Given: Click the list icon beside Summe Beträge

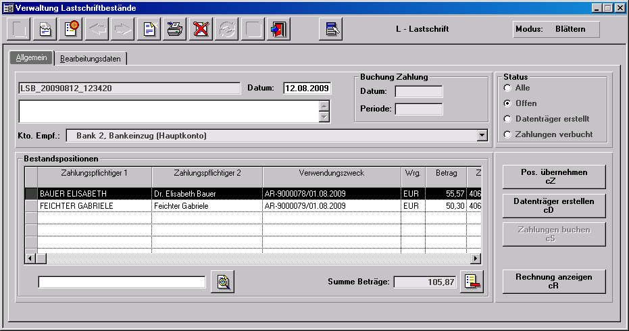Looking at the screenshot, I should (x=472, y=282).
